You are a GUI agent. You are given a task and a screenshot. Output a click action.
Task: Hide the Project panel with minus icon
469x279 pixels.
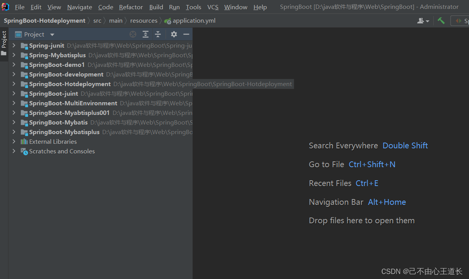(x=186, y=34)
